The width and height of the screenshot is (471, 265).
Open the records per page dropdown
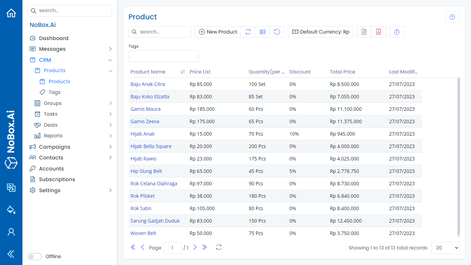445,248
